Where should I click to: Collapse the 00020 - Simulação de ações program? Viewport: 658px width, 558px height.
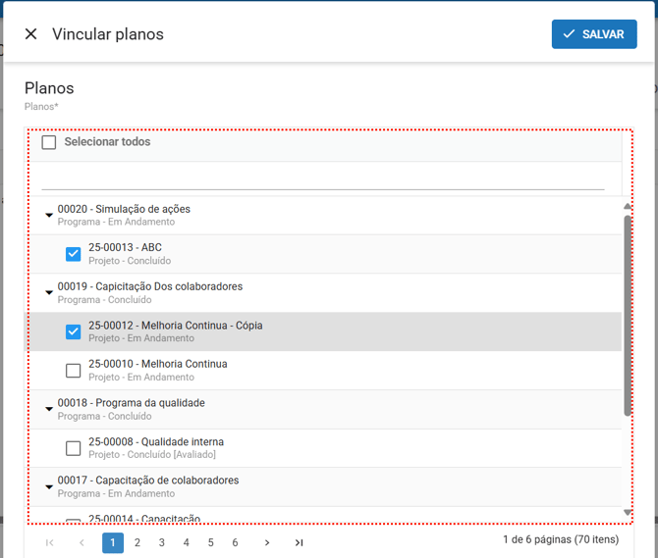[49, 215]
